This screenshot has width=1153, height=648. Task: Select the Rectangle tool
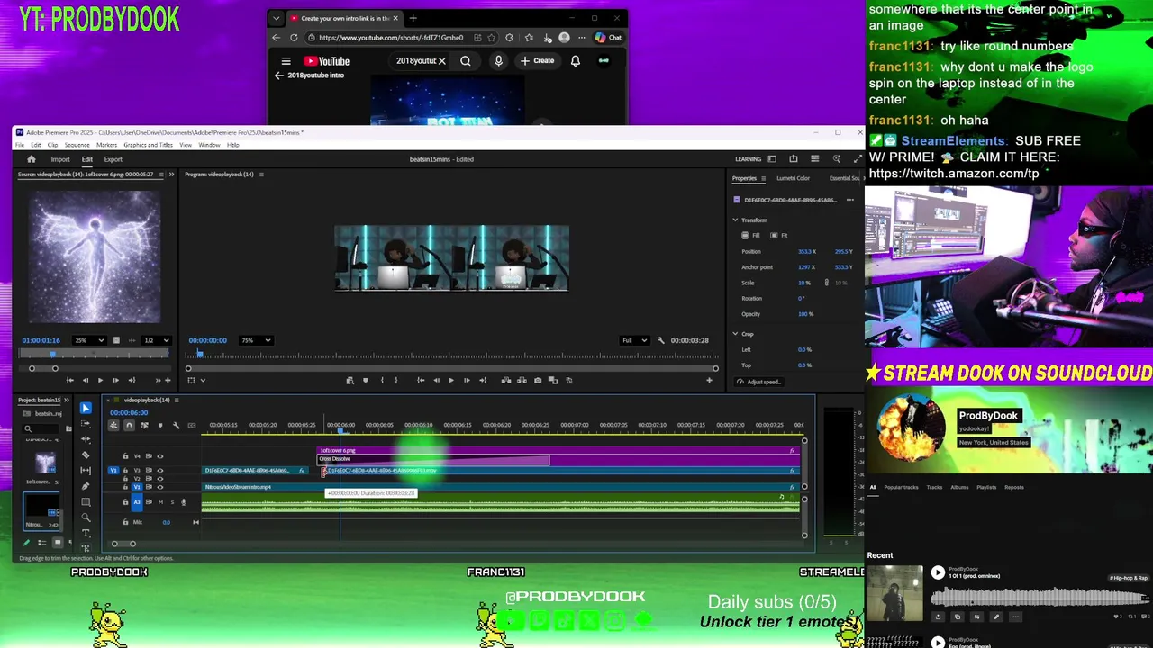86,501
